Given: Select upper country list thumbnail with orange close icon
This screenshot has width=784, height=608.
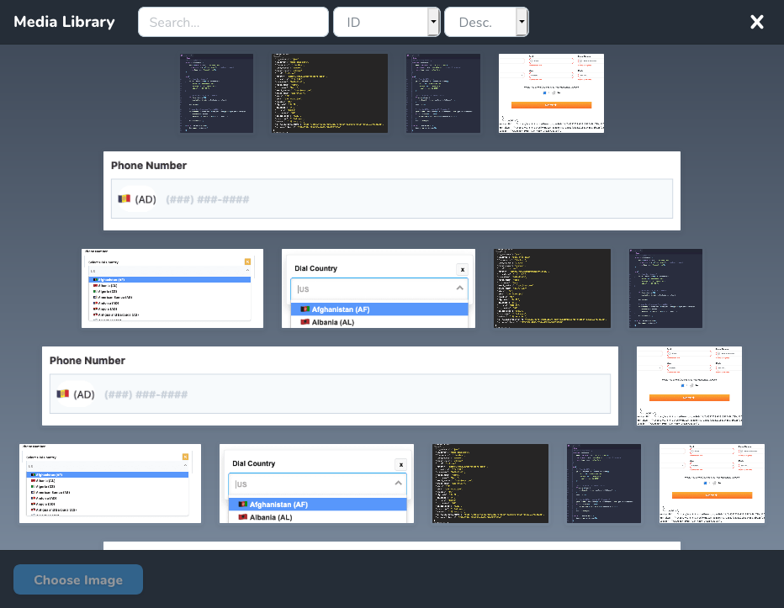Looking at the screenshot, I should click(x=172, y=288).
